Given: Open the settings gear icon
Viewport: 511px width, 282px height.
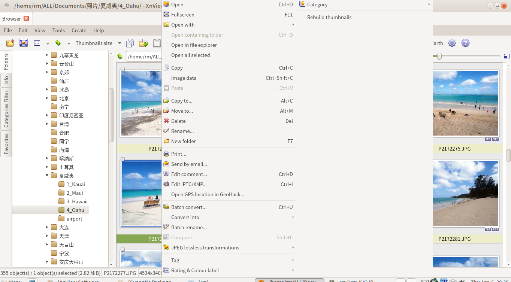Looking at the screenshot, I should (x=452, y=43).
